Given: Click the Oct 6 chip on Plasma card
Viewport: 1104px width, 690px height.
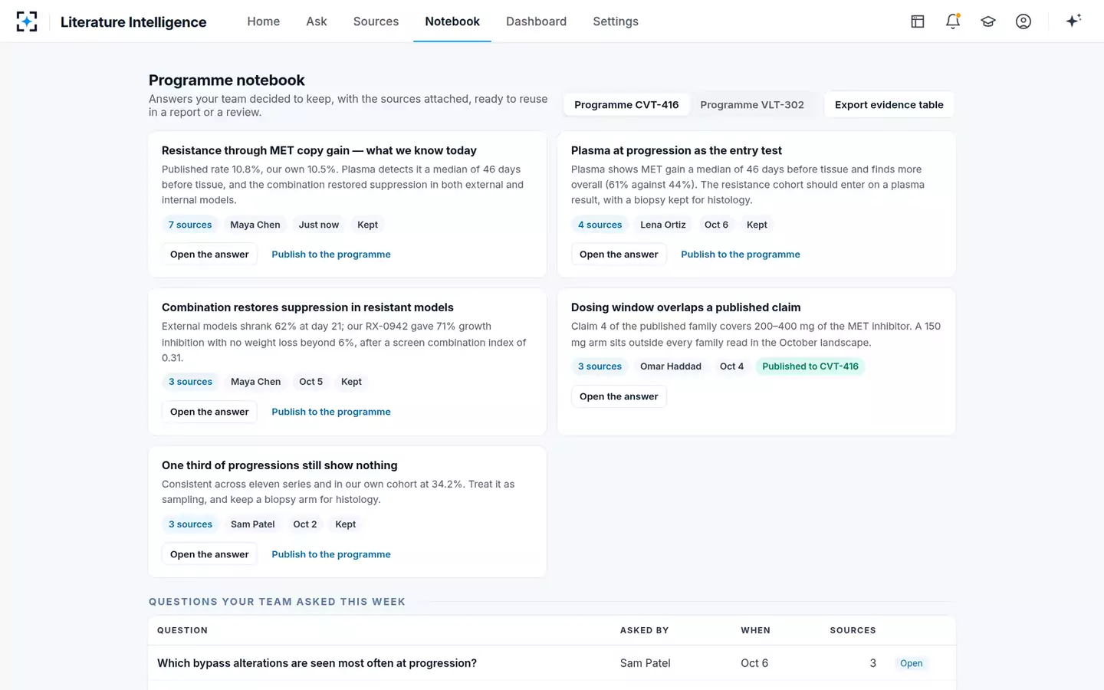Looking at the screenshot, I should (x=716, y=225).
